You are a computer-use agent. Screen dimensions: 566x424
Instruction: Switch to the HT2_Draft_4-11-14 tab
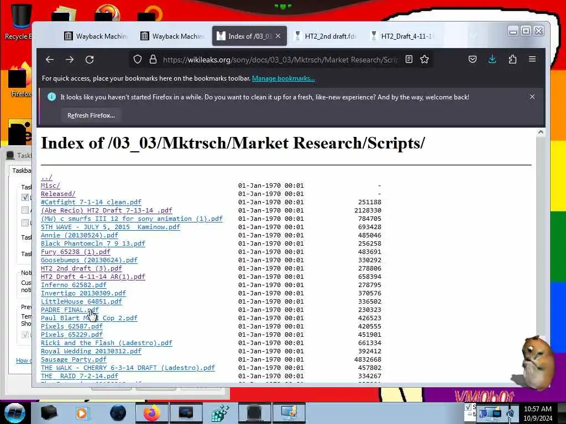(402, 36)
